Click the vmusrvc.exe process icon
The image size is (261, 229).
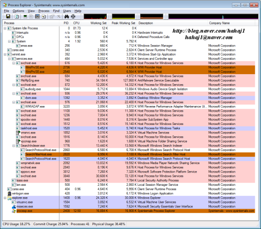(14, 202)
